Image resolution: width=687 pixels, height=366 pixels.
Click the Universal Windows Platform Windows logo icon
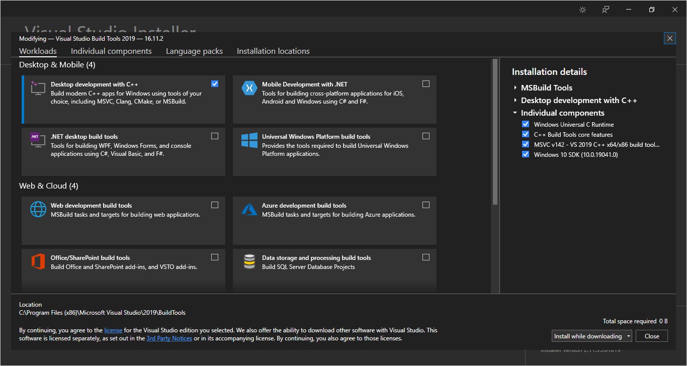[x=249, y=140]
